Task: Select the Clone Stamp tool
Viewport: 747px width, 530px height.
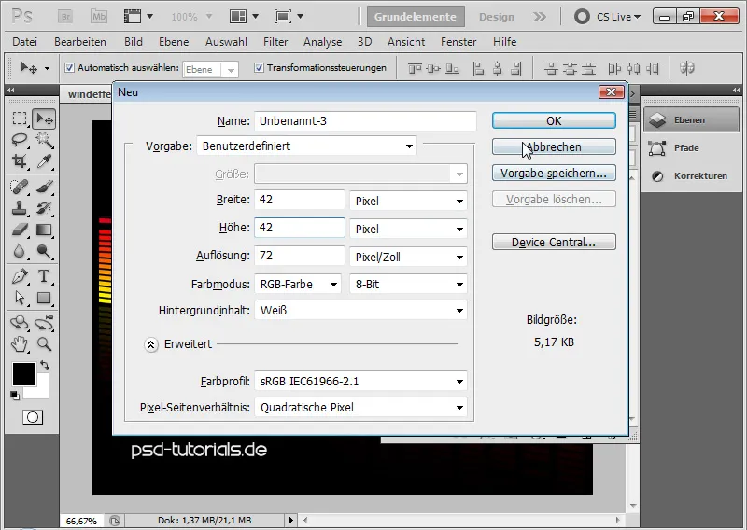Action: 20,208
